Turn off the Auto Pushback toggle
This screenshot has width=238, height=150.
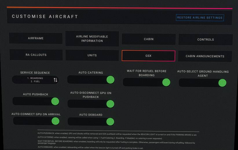55,101
